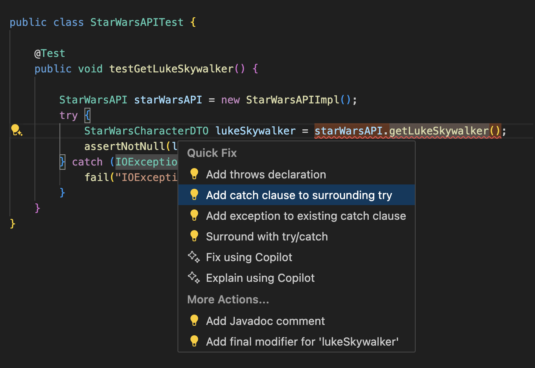This screenshot has width=535, height=368.
Task: Click lightbulb icon beside Add final modifier
Action: click(x=194, y=341)
